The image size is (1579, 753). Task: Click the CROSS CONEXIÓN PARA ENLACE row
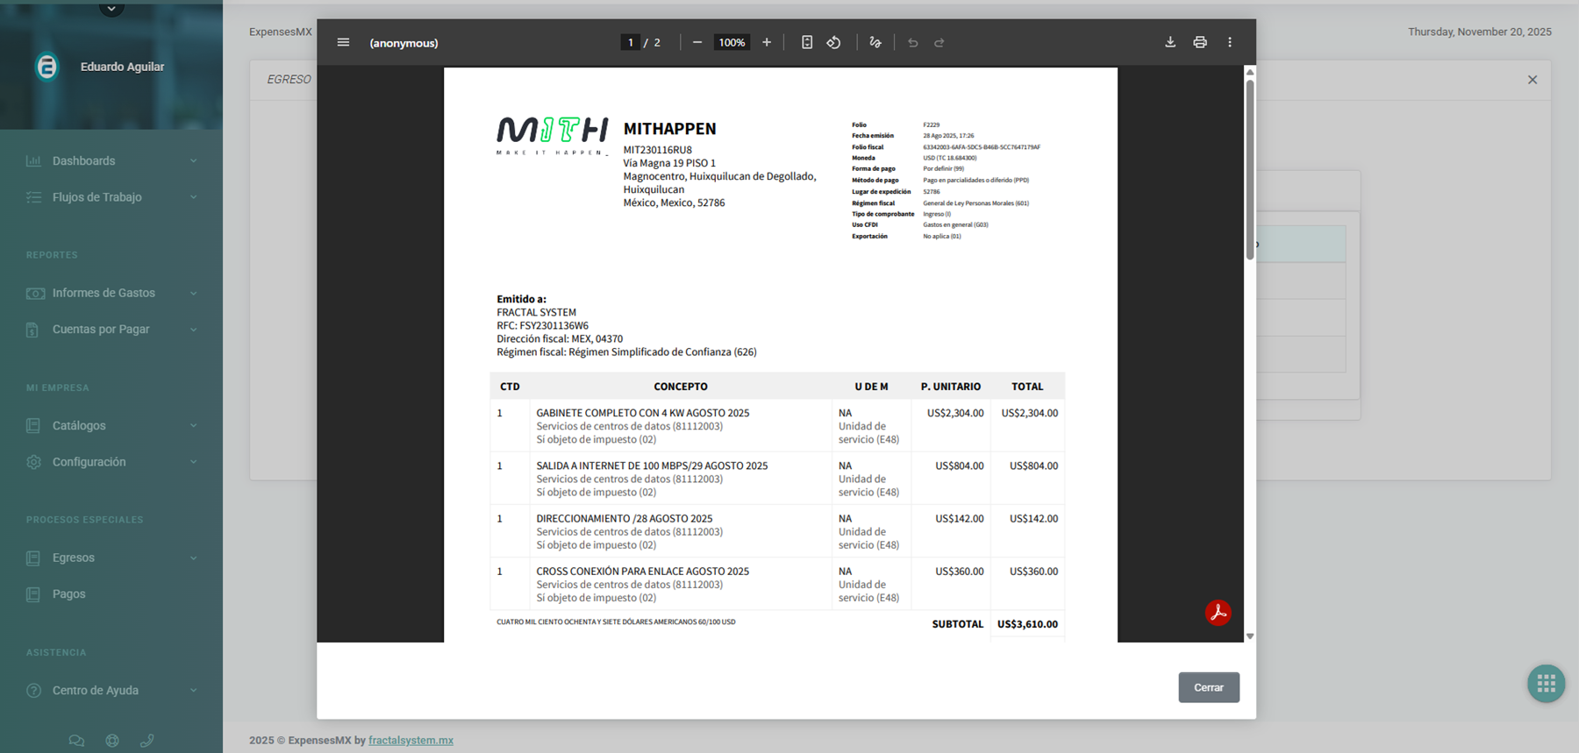coord(777,584)
